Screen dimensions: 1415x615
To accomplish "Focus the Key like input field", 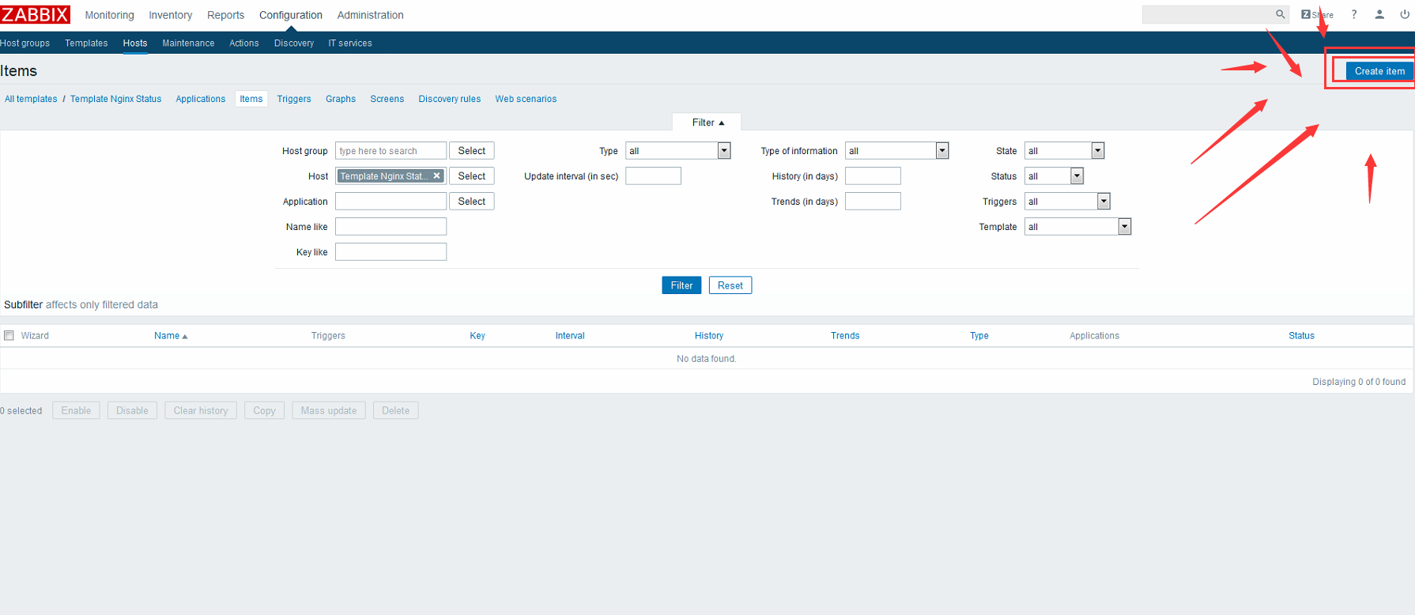I will click(391, 251).
